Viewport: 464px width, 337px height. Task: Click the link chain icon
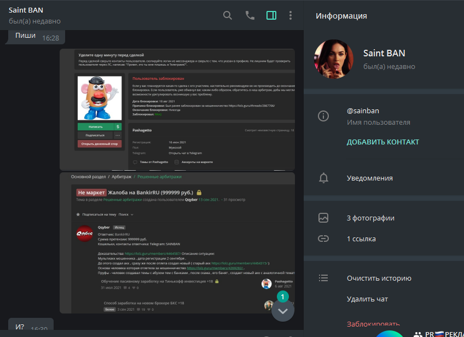[x=323, y=239]
